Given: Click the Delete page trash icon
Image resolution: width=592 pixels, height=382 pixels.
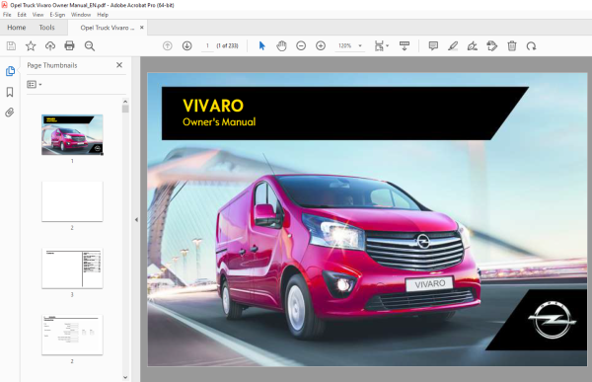Looking at the screenshot, I should (511, 46).
